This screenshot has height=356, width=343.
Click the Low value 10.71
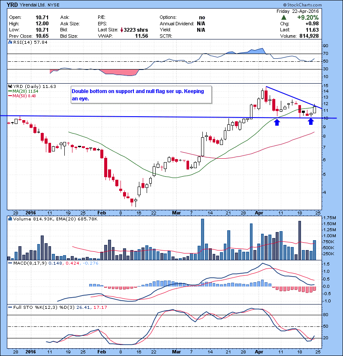tap(42, 30)
